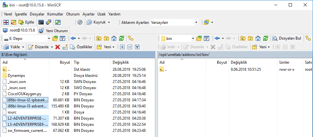Viewport: 313px width, 137px height.
Task: Expand the Yükle dropdown arrow
Action: click(23, 47)
